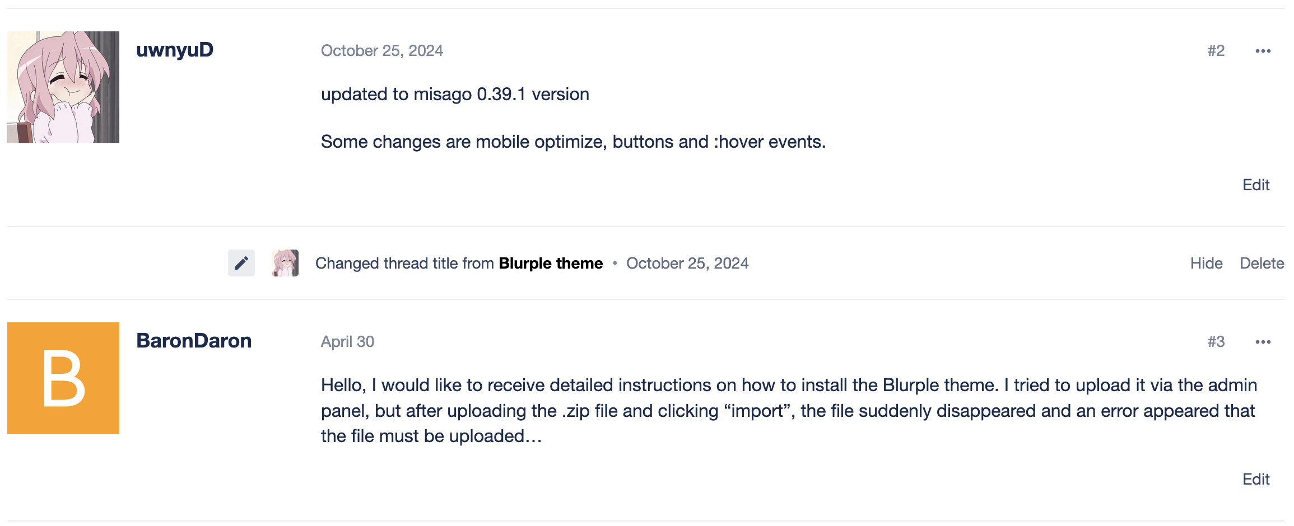Click the #3 post permalink
1294x526 pixels.
tap(1216, 342)
